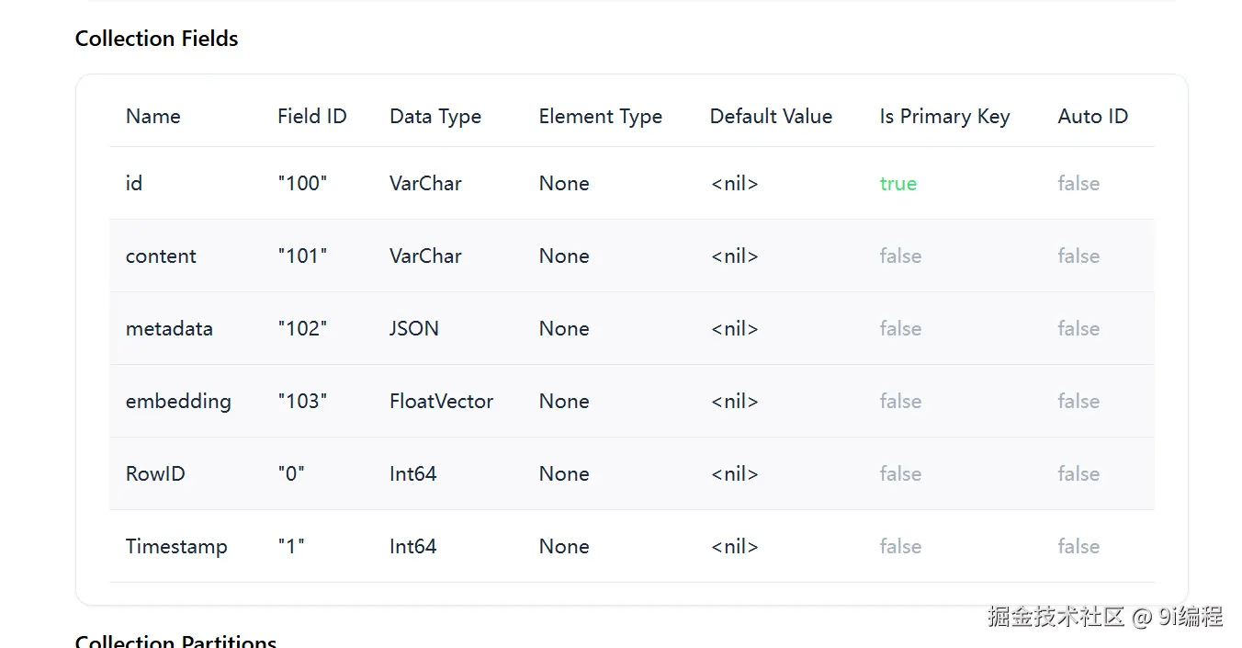Image resolution: width=1242 pixels, height=648 pixels.
Task: Click the JSON data type cell
Action: point(413,328)
